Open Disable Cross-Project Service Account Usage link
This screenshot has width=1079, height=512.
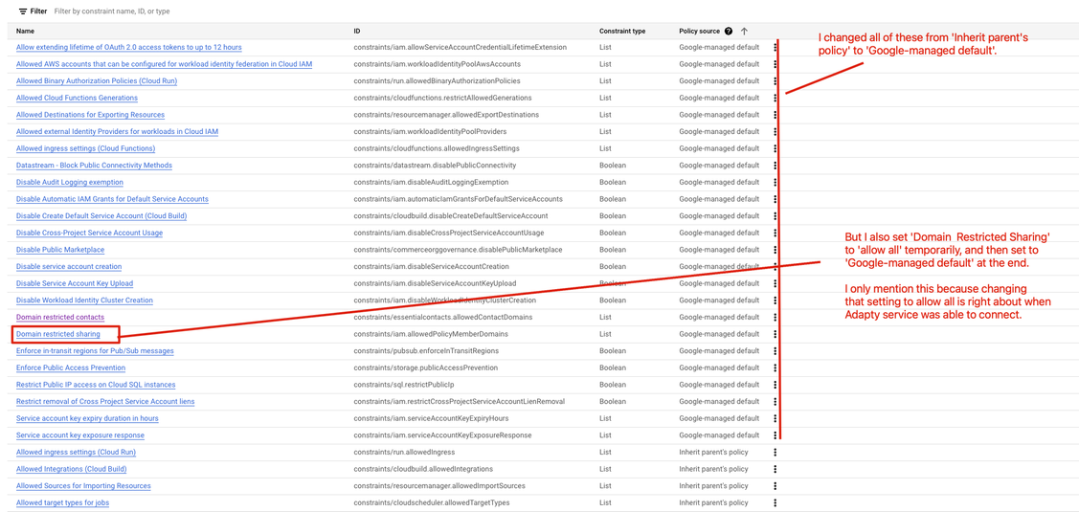pyautogui.click(x=89, y=233)
